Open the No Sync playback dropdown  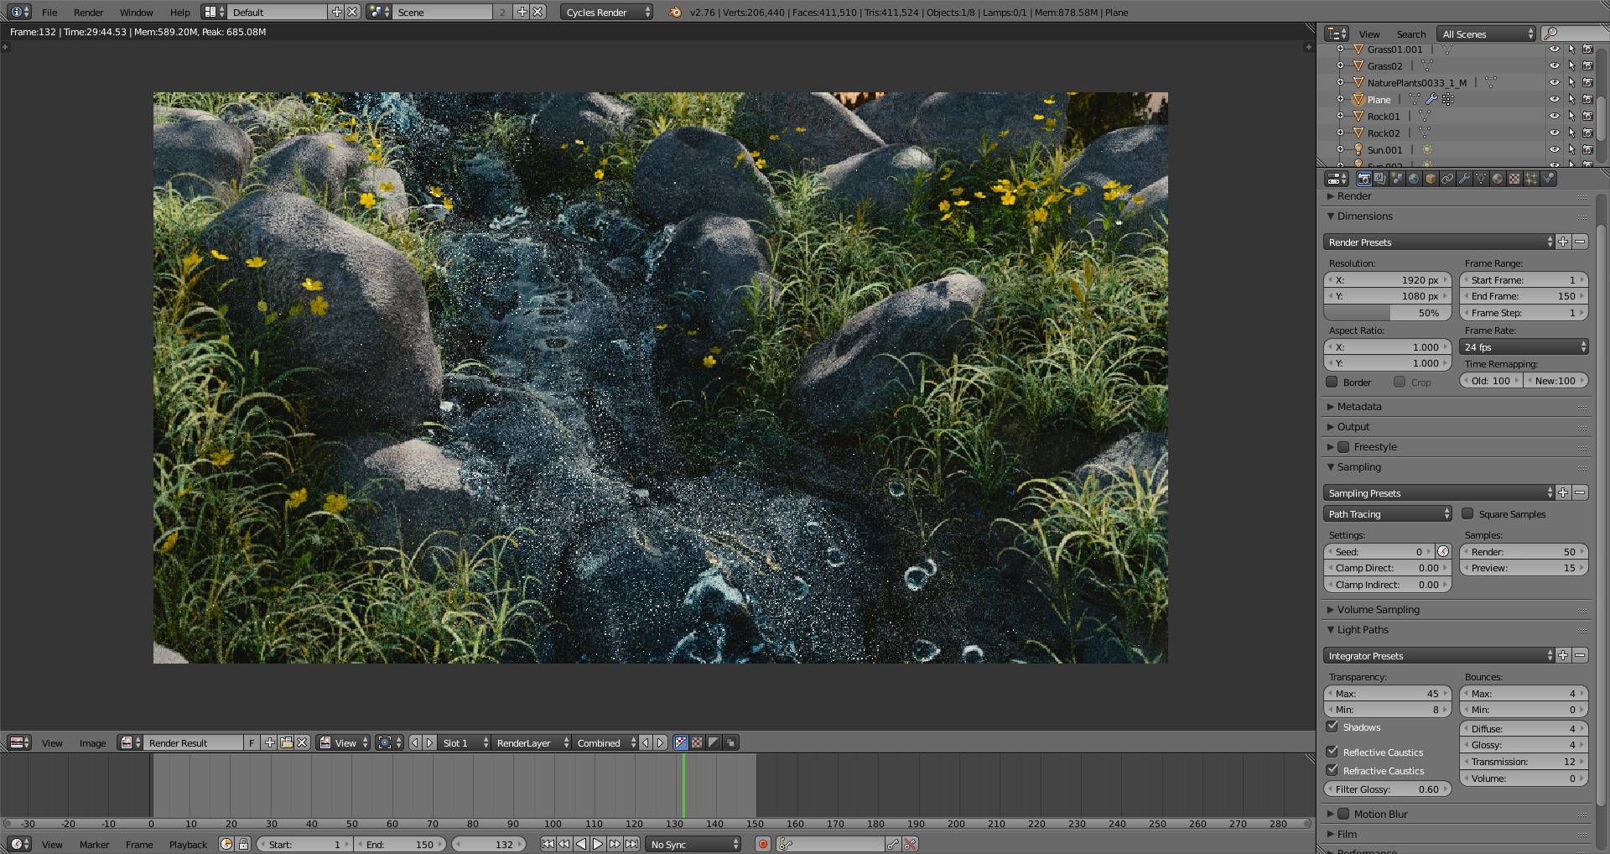click(x=693, y=844)
